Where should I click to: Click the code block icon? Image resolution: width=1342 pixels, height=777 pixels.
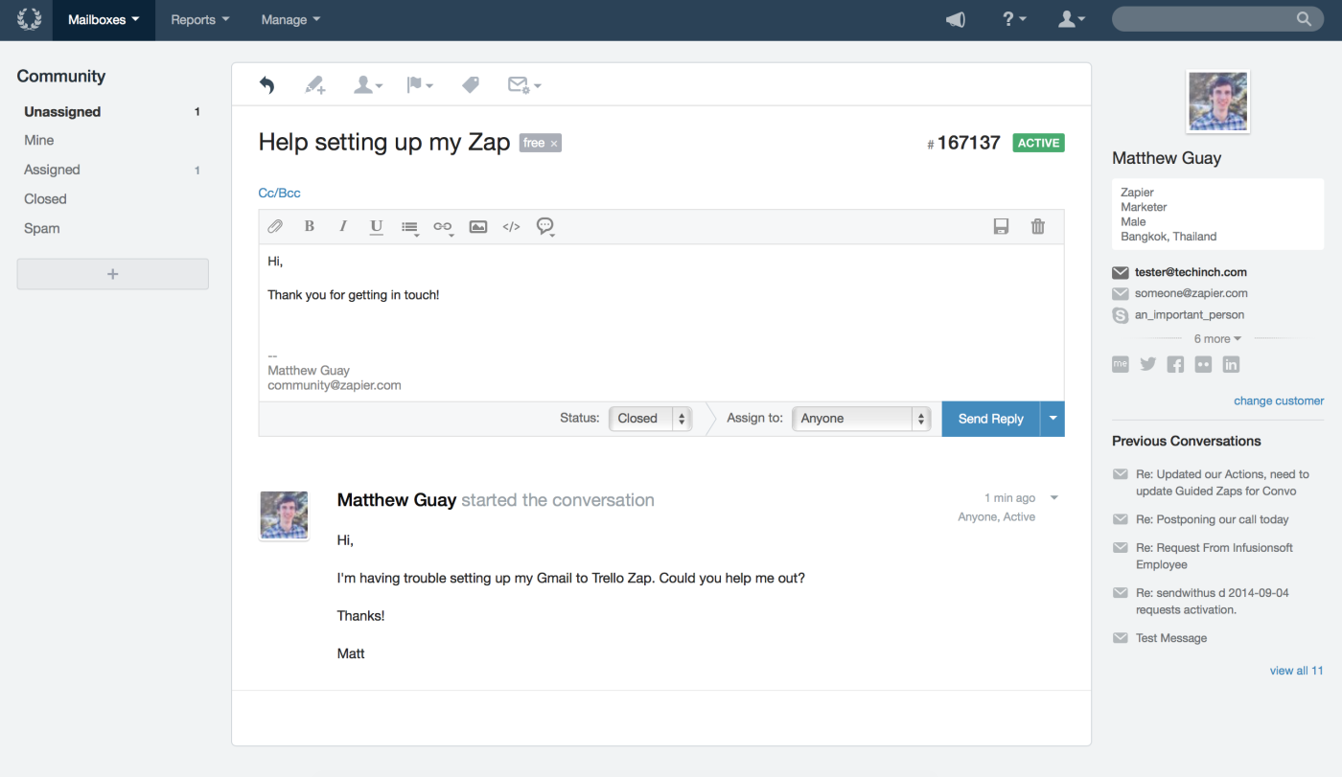click(511, 226)
